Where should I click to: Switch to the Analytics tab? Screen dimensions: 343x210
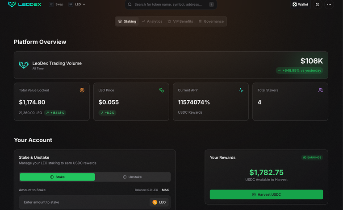[x=152, y=21]
